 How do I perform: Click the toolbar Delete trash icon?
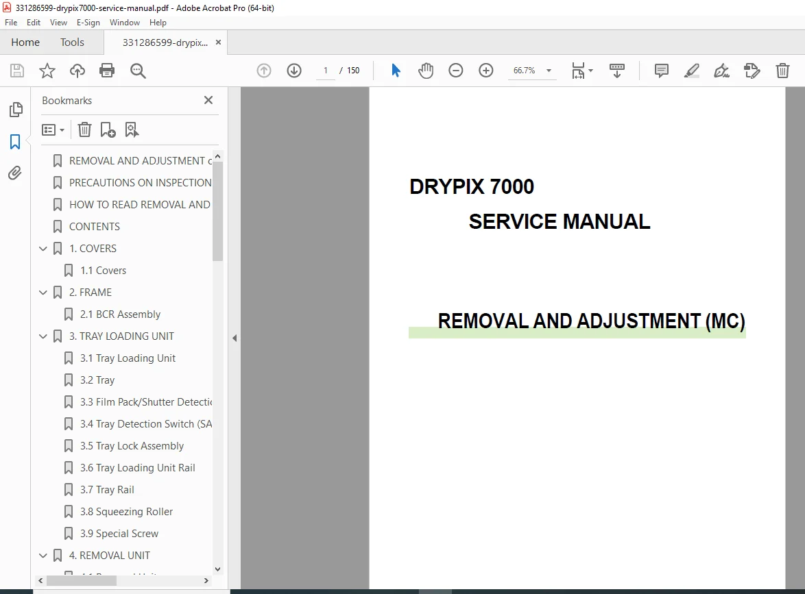click(782, 71)
